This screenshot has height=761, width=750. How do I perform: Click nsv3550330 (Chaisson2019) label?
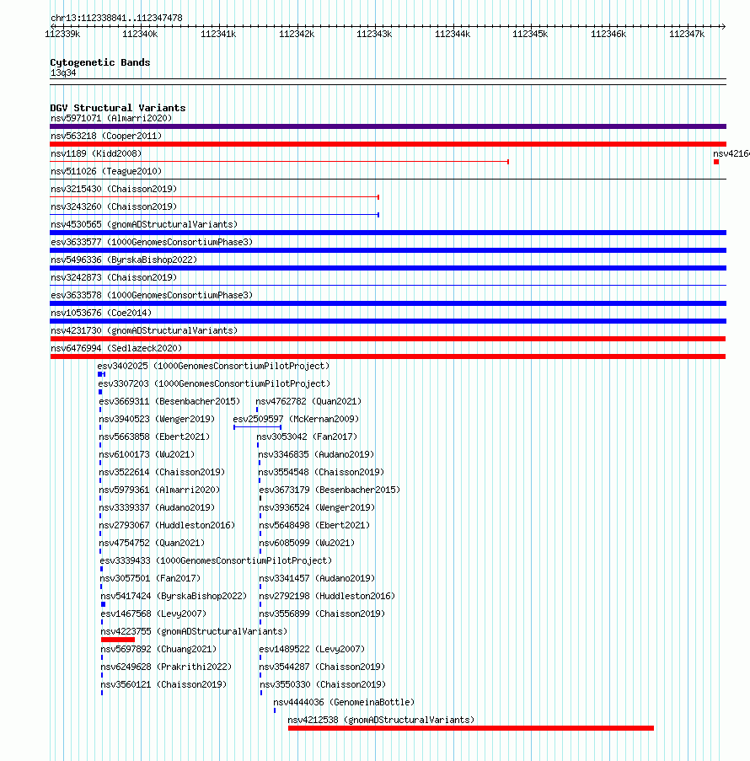coord(324,685)
